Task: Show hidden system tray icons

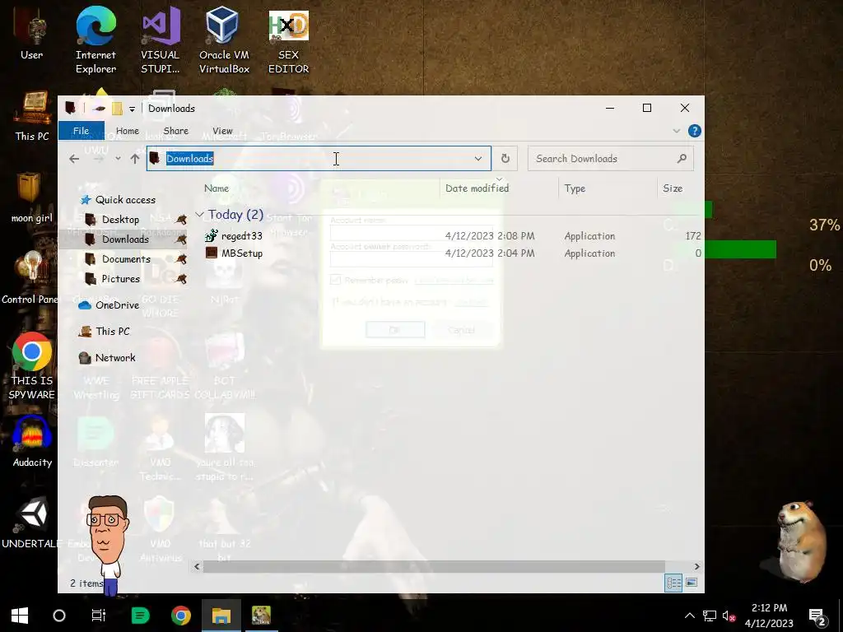Action: click(689, 616)
